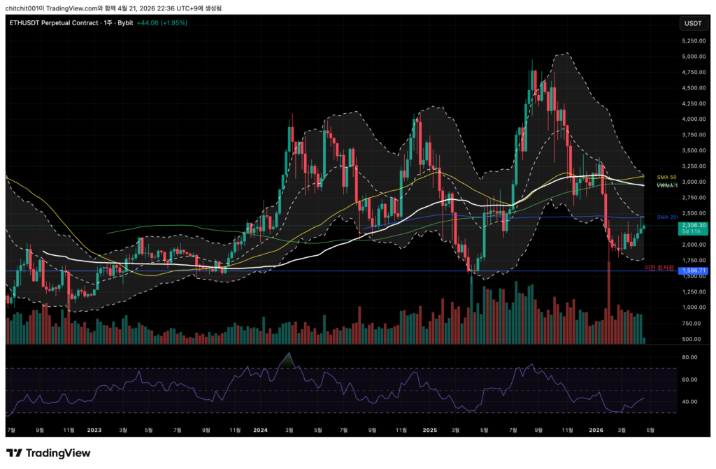Click the TradingView wordmark text
Image resolution: width=716 pixels, height=469 pixels.
coord(59,453)
